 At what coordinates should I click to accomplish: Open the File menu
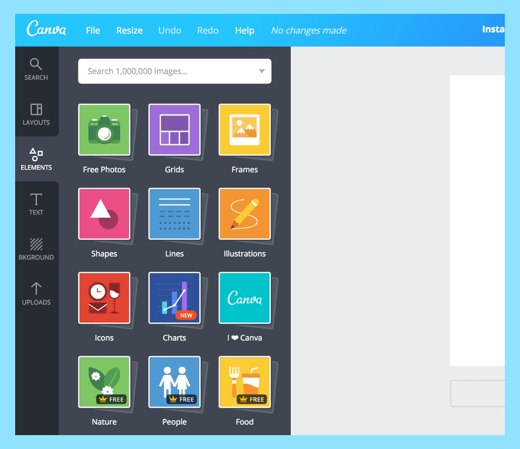coord(93,31)
